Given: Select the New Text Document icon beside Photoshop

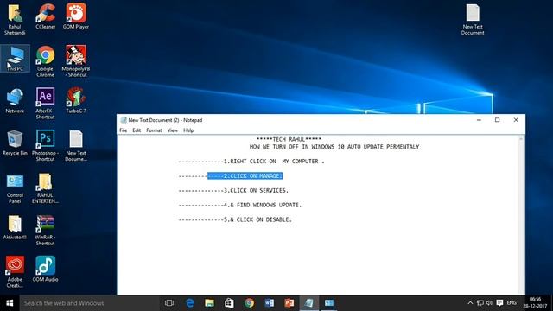Looking at the screenshot, I should pyautogui.click(x=76, y=146).
